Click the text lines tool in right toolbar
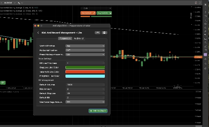 coord(206,46)
